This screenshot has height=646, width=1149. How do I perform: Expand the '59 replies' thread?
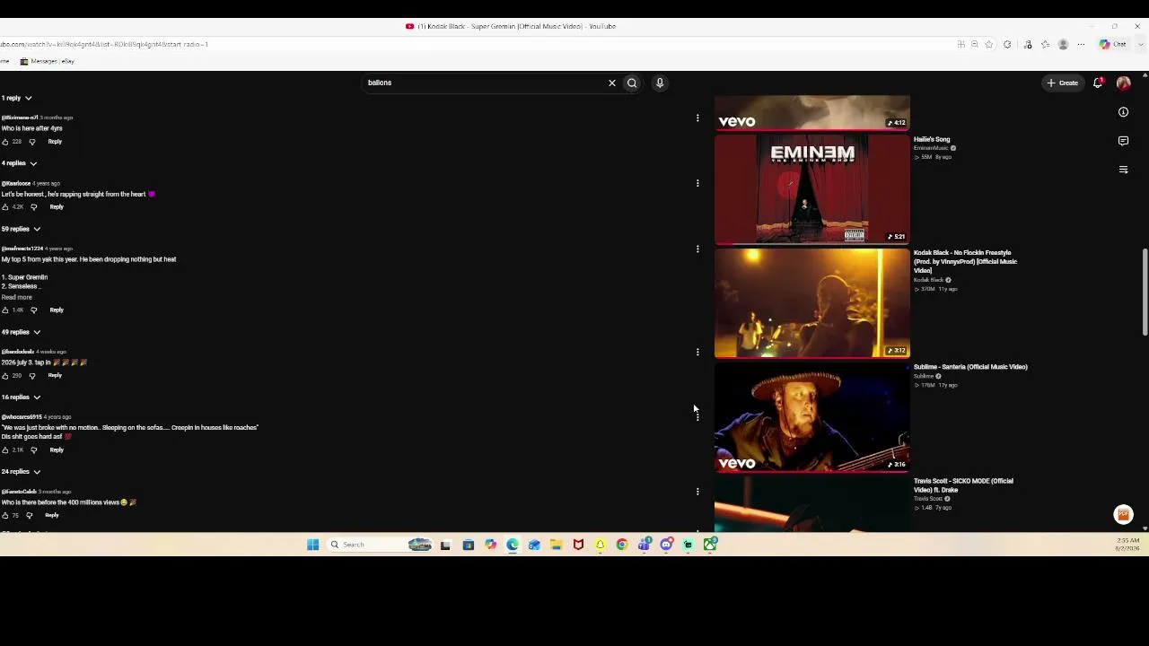coord(21,229)
